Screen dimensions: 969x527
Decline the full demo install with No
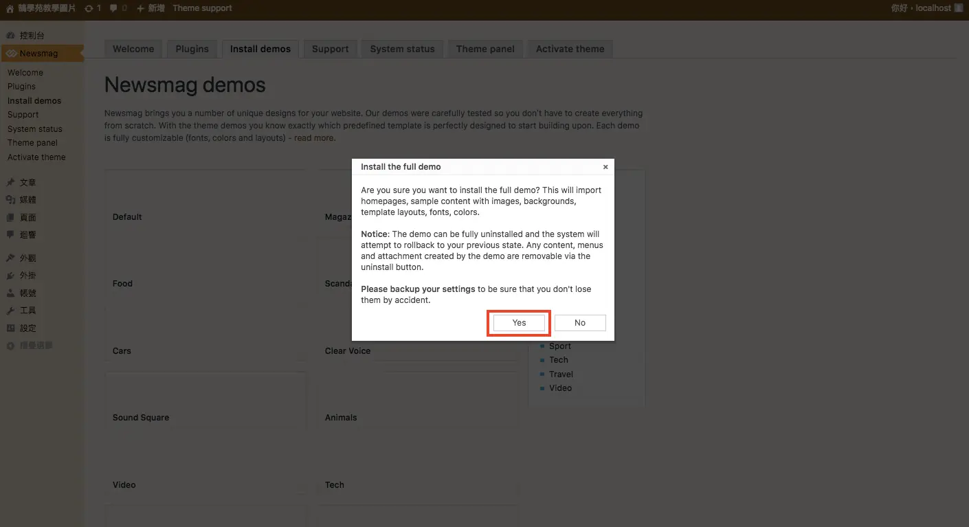click(x=580, y=323)
